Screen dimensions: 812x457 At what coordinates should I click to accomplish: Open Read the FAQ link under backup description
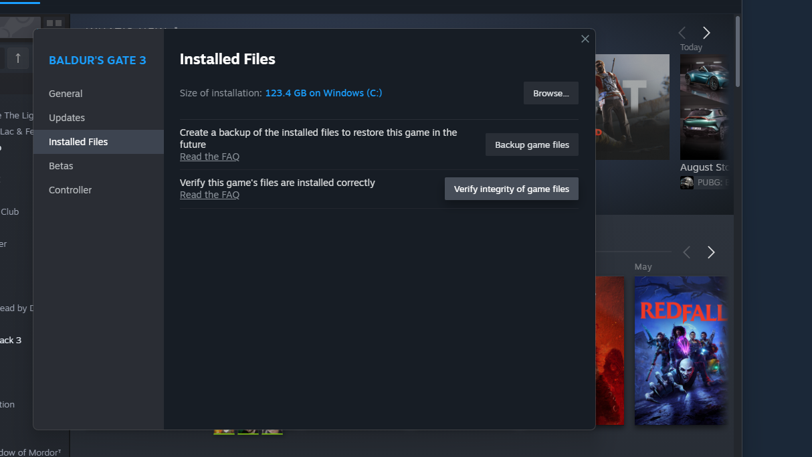click(209, 157)
